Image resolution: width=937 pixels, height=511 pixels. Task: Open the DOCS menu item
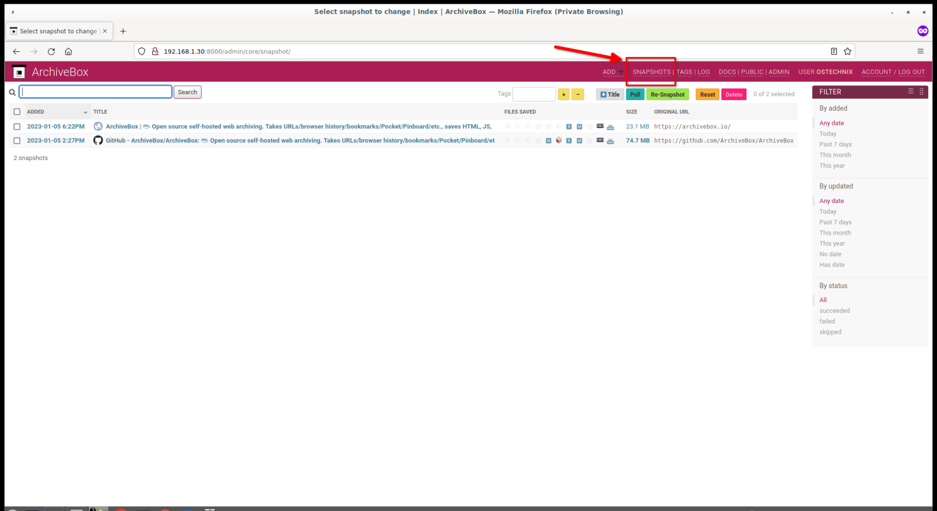click(727, 72)
